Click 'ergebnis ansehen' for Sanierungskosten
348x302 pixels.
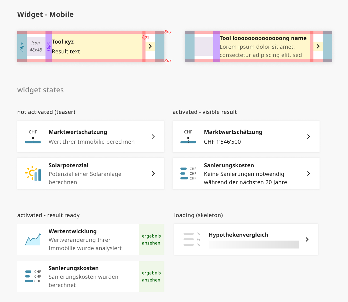[151, 276]
